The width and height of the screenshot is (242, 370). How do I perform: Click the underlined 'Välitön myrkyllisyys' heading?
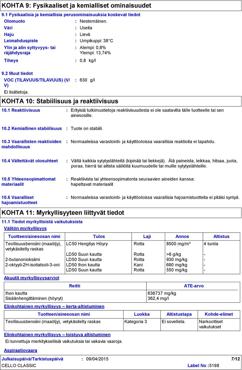click(25, 228)
